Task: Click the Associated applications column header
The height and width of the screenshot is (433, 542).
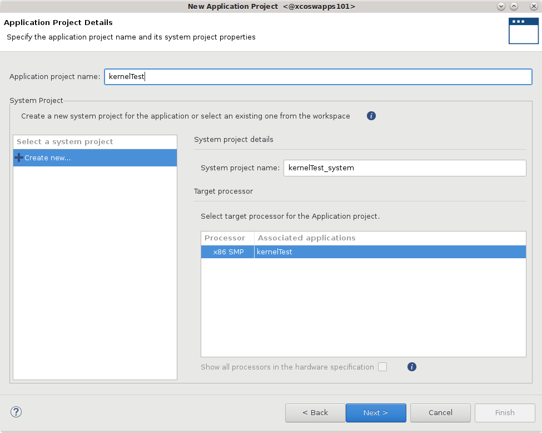Action: coord(307,238)
